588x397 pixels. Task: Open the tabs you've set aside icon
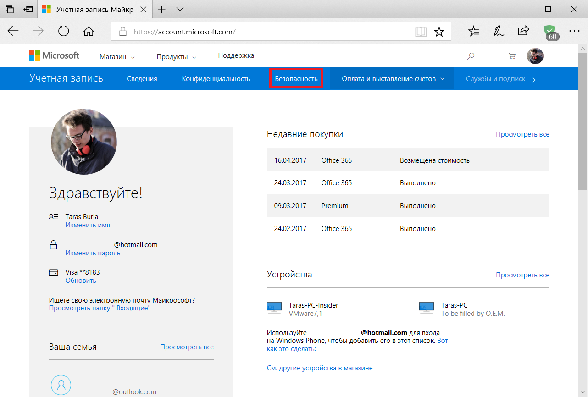tap(10, 9)
